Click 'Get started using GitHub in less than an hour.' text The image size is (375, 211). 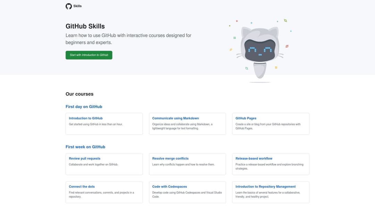click(96, 124)
